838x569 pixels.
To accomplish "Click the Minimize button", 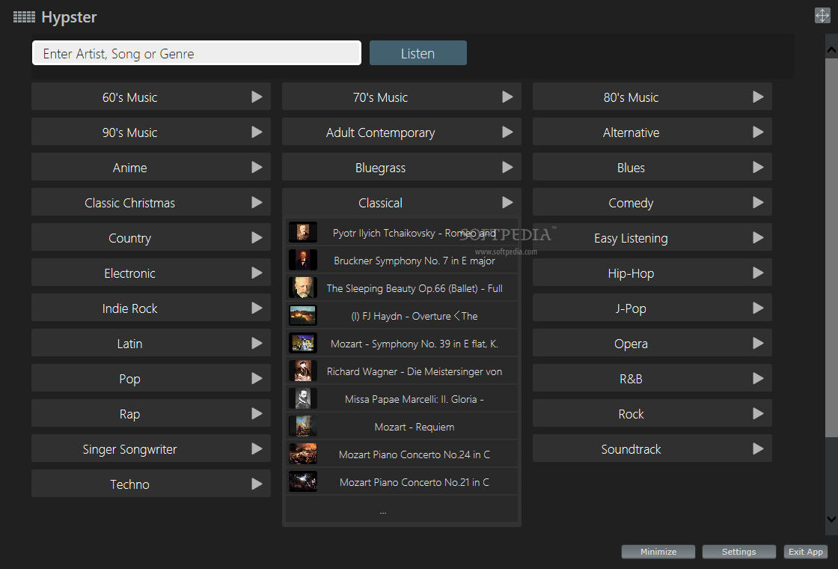I will tap(658, 551).
